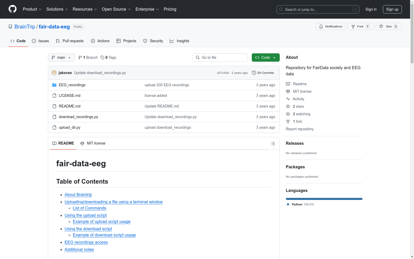
Task: Open the 'upload 200 EEG recordings' commit message
Action: pos(167,85)
